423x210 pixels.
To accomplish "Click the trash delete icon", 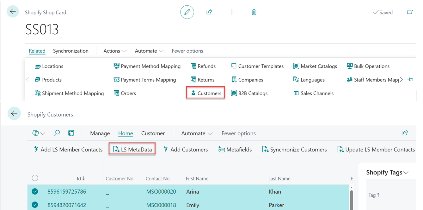I will coord(254,12).
